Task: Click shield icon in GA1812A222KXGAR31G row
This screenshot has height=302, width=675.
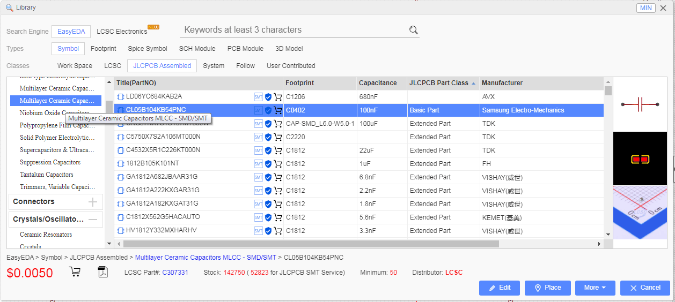Action: (268, 191)
